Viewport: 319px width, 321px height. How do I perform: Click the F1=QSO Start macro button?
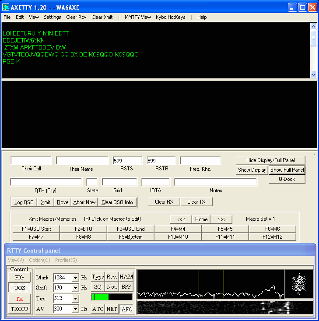[x=36, y=229]
